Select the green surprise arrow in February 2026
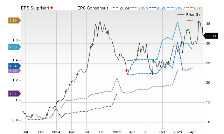Screen dimensions: 224x134 [187, 31]
